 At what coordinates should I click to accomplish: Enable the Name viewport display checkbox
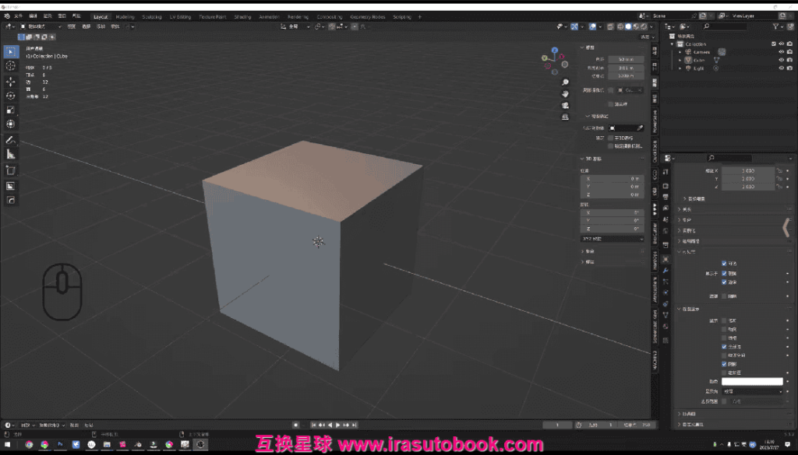tap(724, 321)
